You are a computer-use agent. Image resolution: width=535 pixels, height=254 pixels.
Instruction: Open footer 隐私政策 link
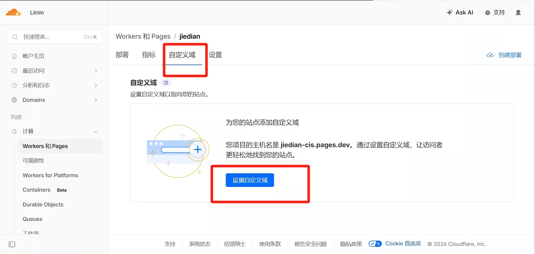[x=351, y=244]
